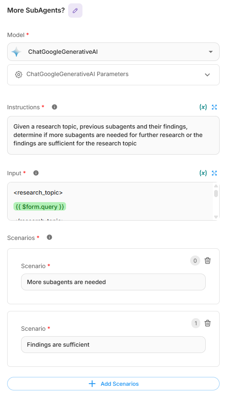Delete scenario 1 with trash icon

click(207, 323)
